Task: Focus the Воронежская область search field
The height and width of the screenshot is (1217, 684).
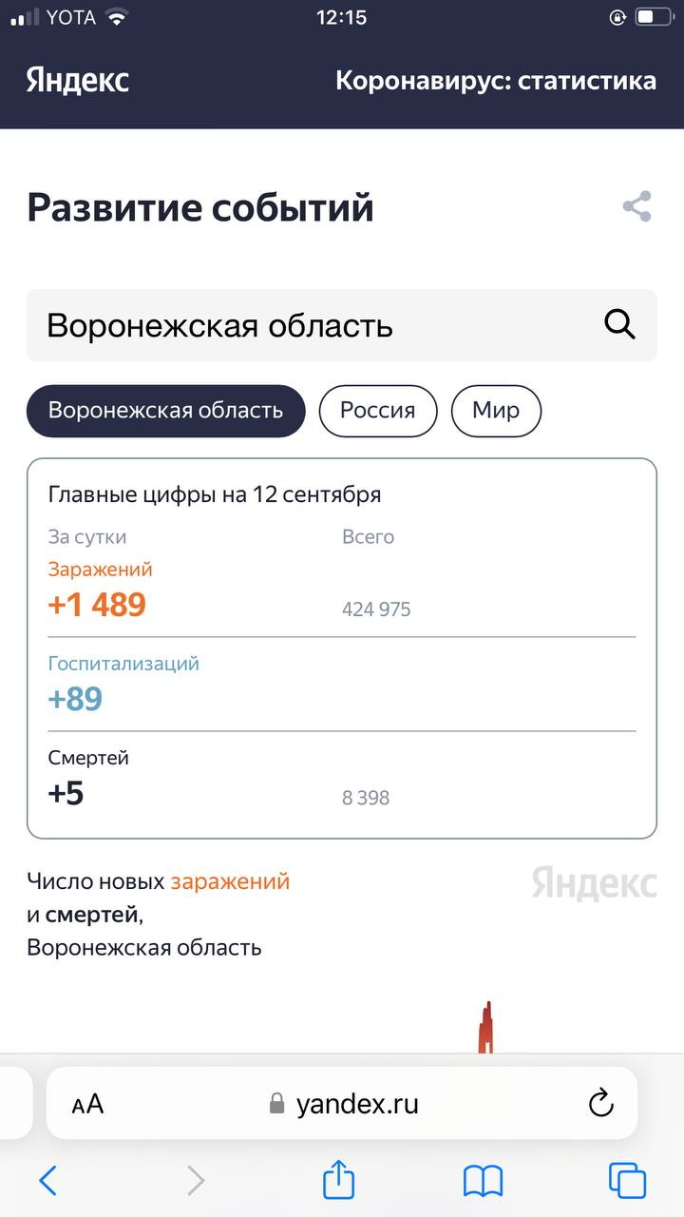Action: coord(342,325)
